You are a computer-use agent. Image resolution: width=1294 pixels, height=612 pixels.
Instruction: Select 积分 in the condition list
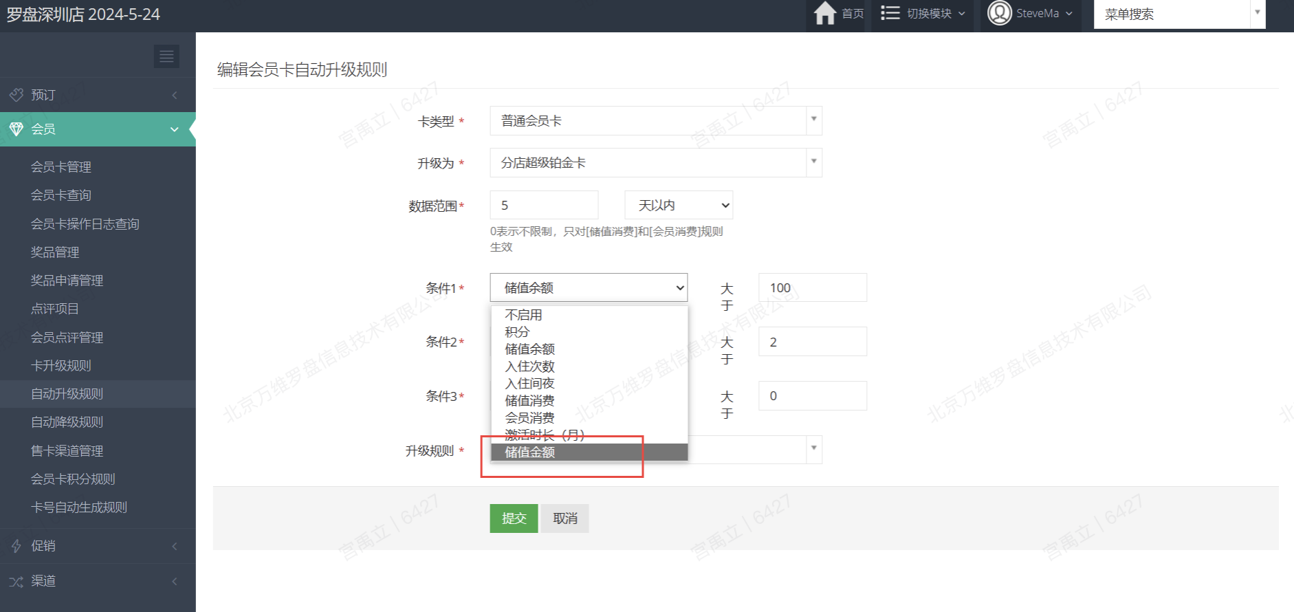589,332
